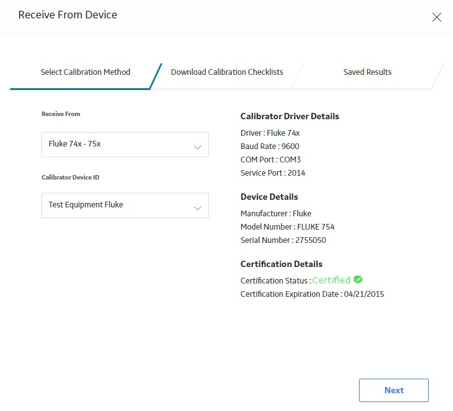Click the COM Port COM3 line

point(271,159)
